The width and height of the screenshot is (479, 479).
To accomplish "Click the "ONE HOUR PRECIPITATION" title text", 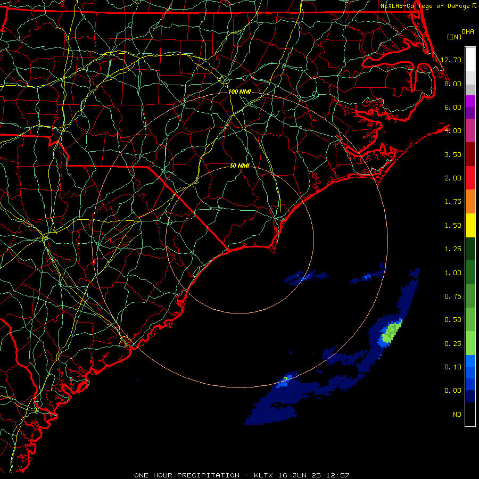I will pyautogui.click(x=187, y=475).
